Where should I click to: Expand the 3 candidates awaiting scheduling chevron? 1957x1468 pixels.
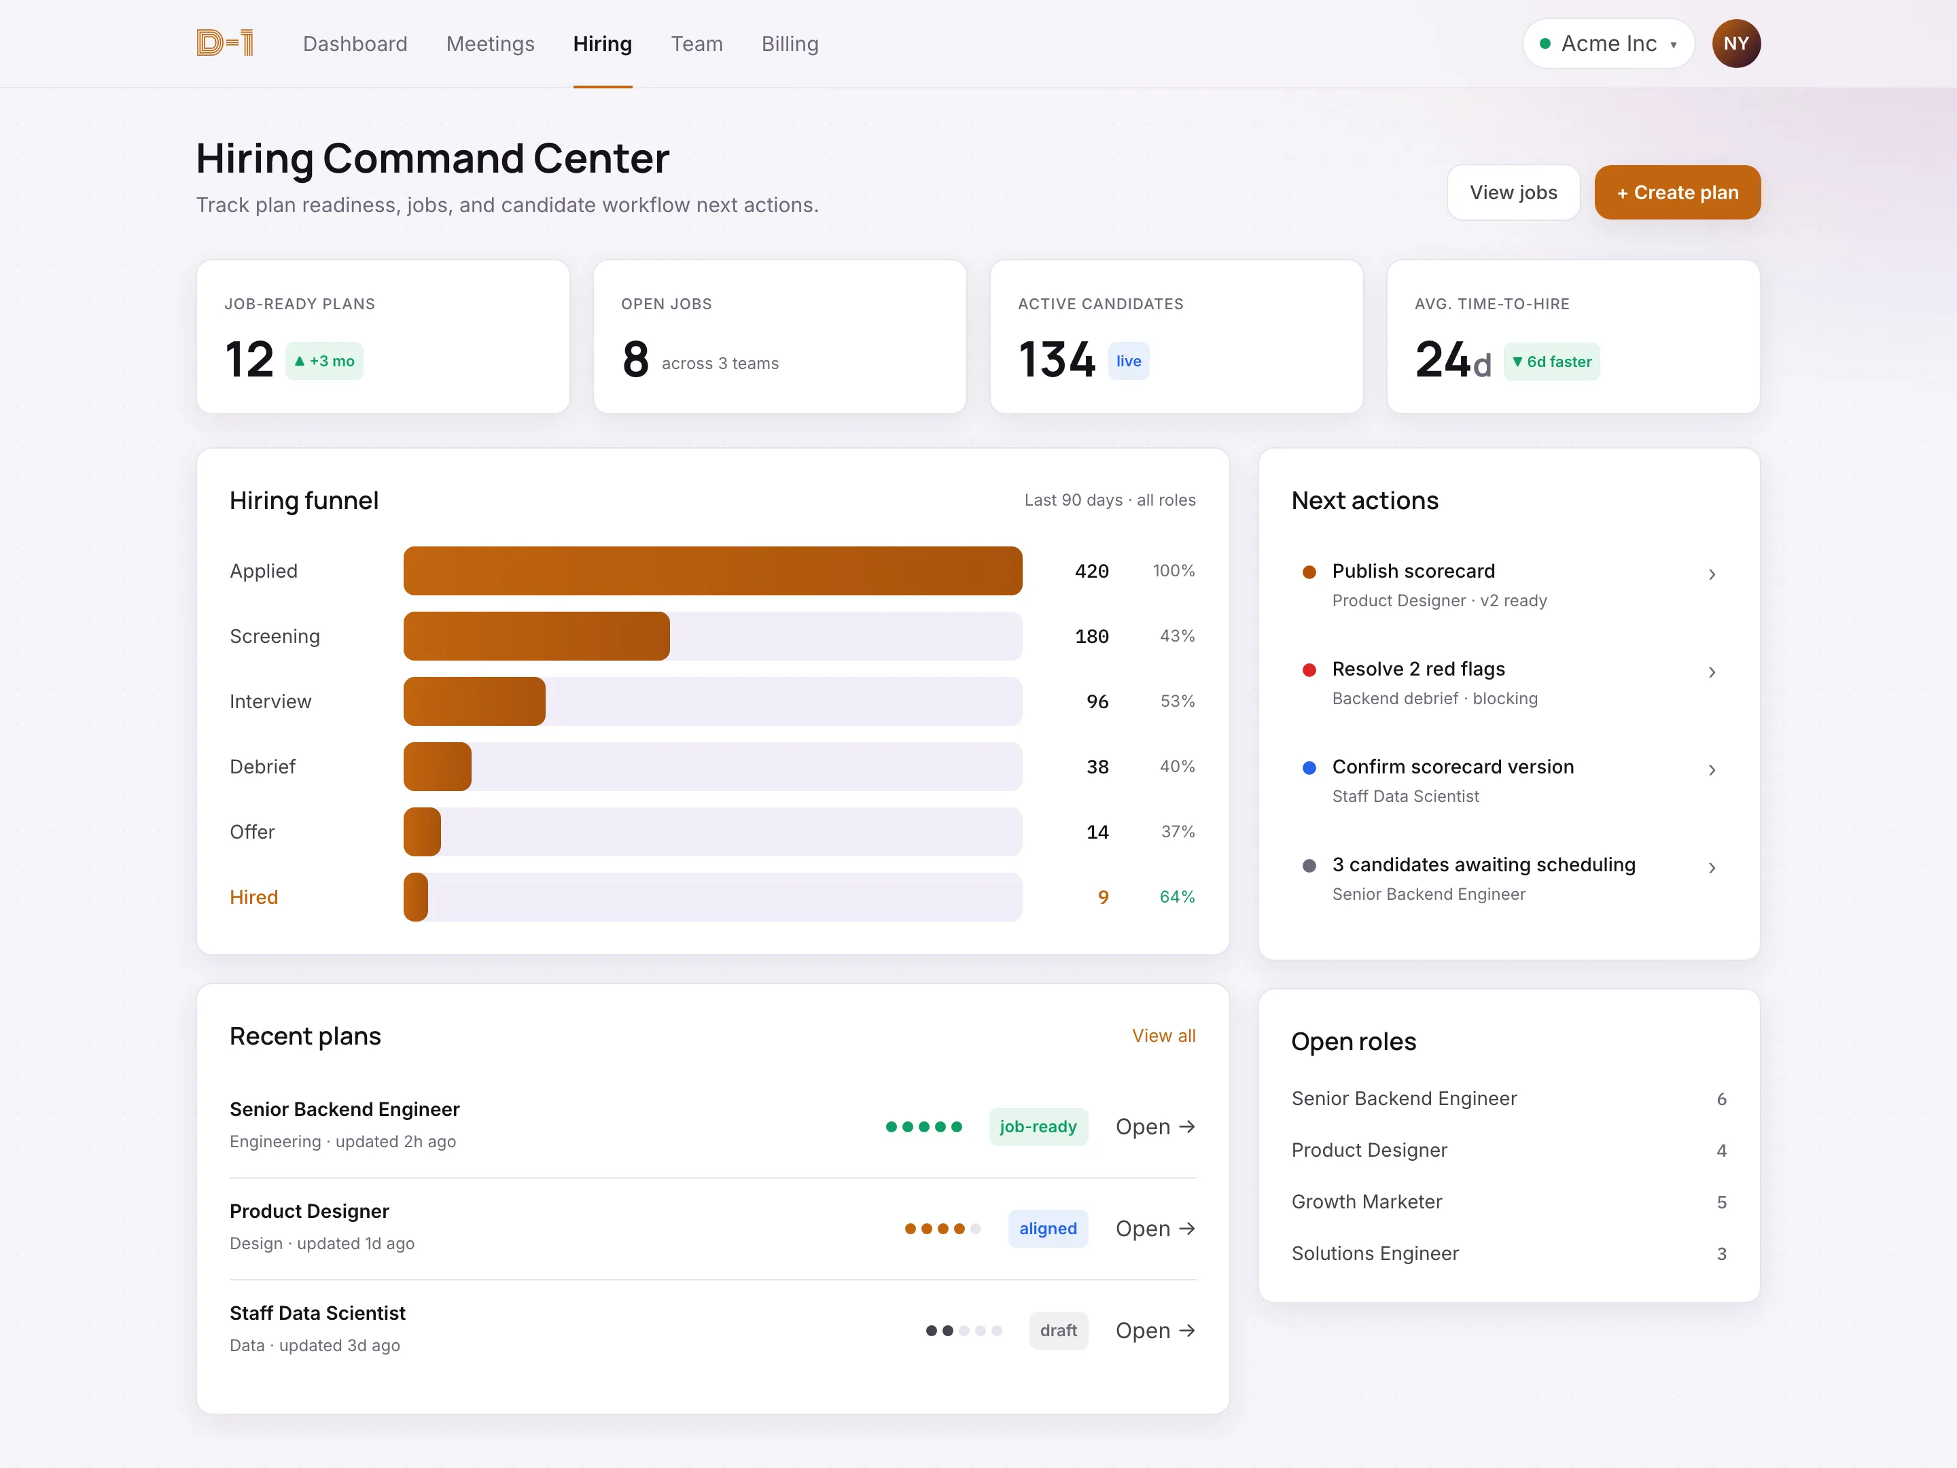coord(1712,868)
